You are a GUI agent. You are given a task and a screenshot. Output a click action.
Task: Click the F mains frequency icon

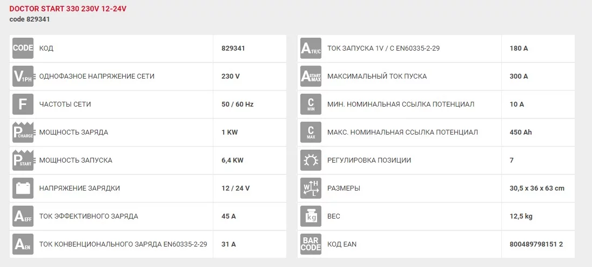coord(23,104)
